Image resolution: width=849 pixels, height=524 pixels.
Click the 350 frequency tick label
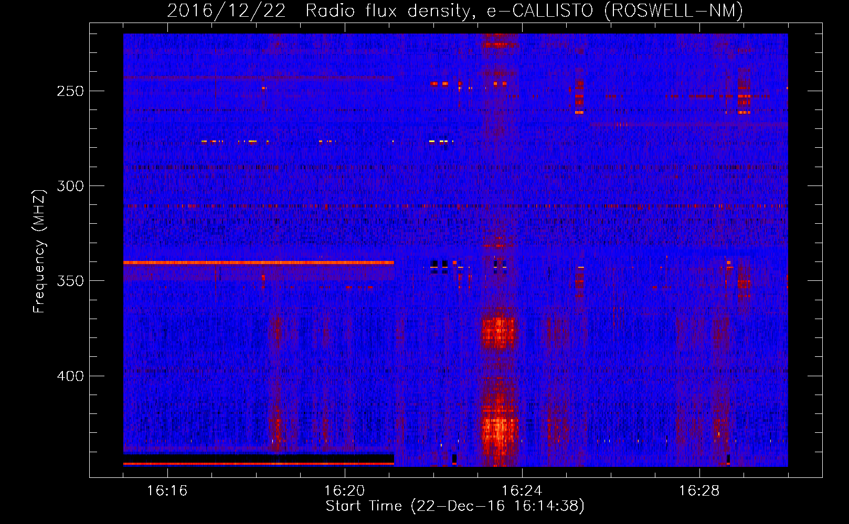(x=70, y=281)
